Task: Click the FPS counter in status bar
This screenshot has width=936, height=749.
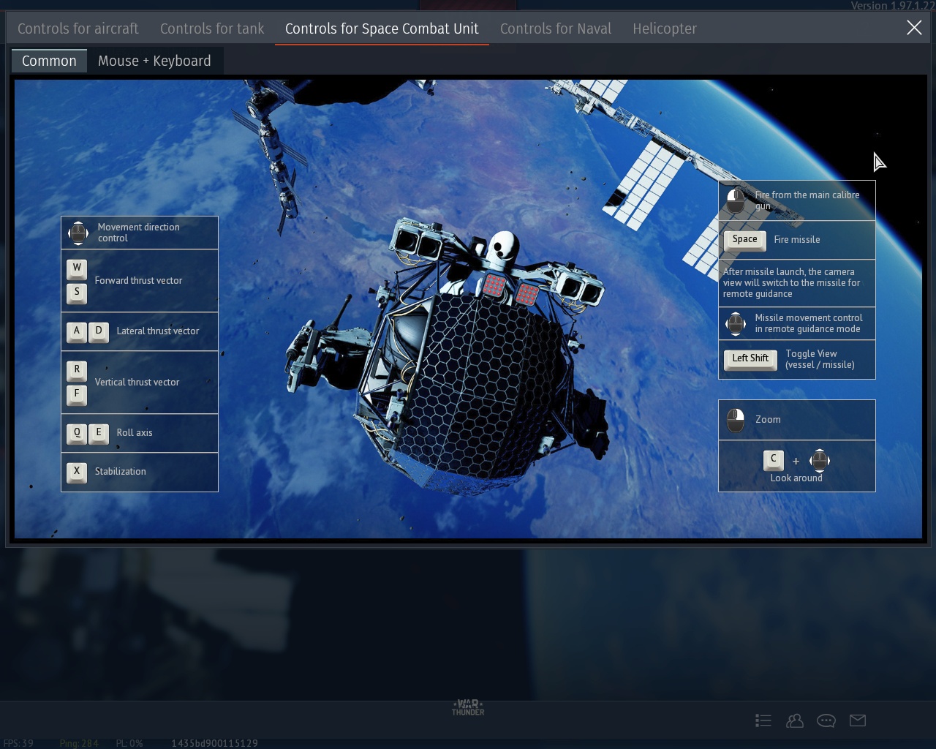Action: 18,743
